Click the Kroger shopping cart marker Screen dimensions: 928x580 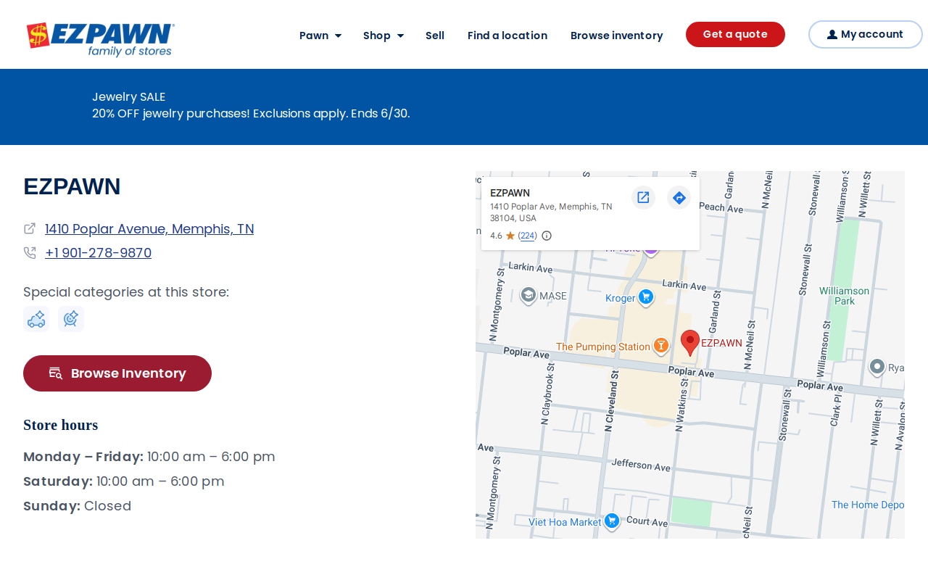click(x=646, y=297)
